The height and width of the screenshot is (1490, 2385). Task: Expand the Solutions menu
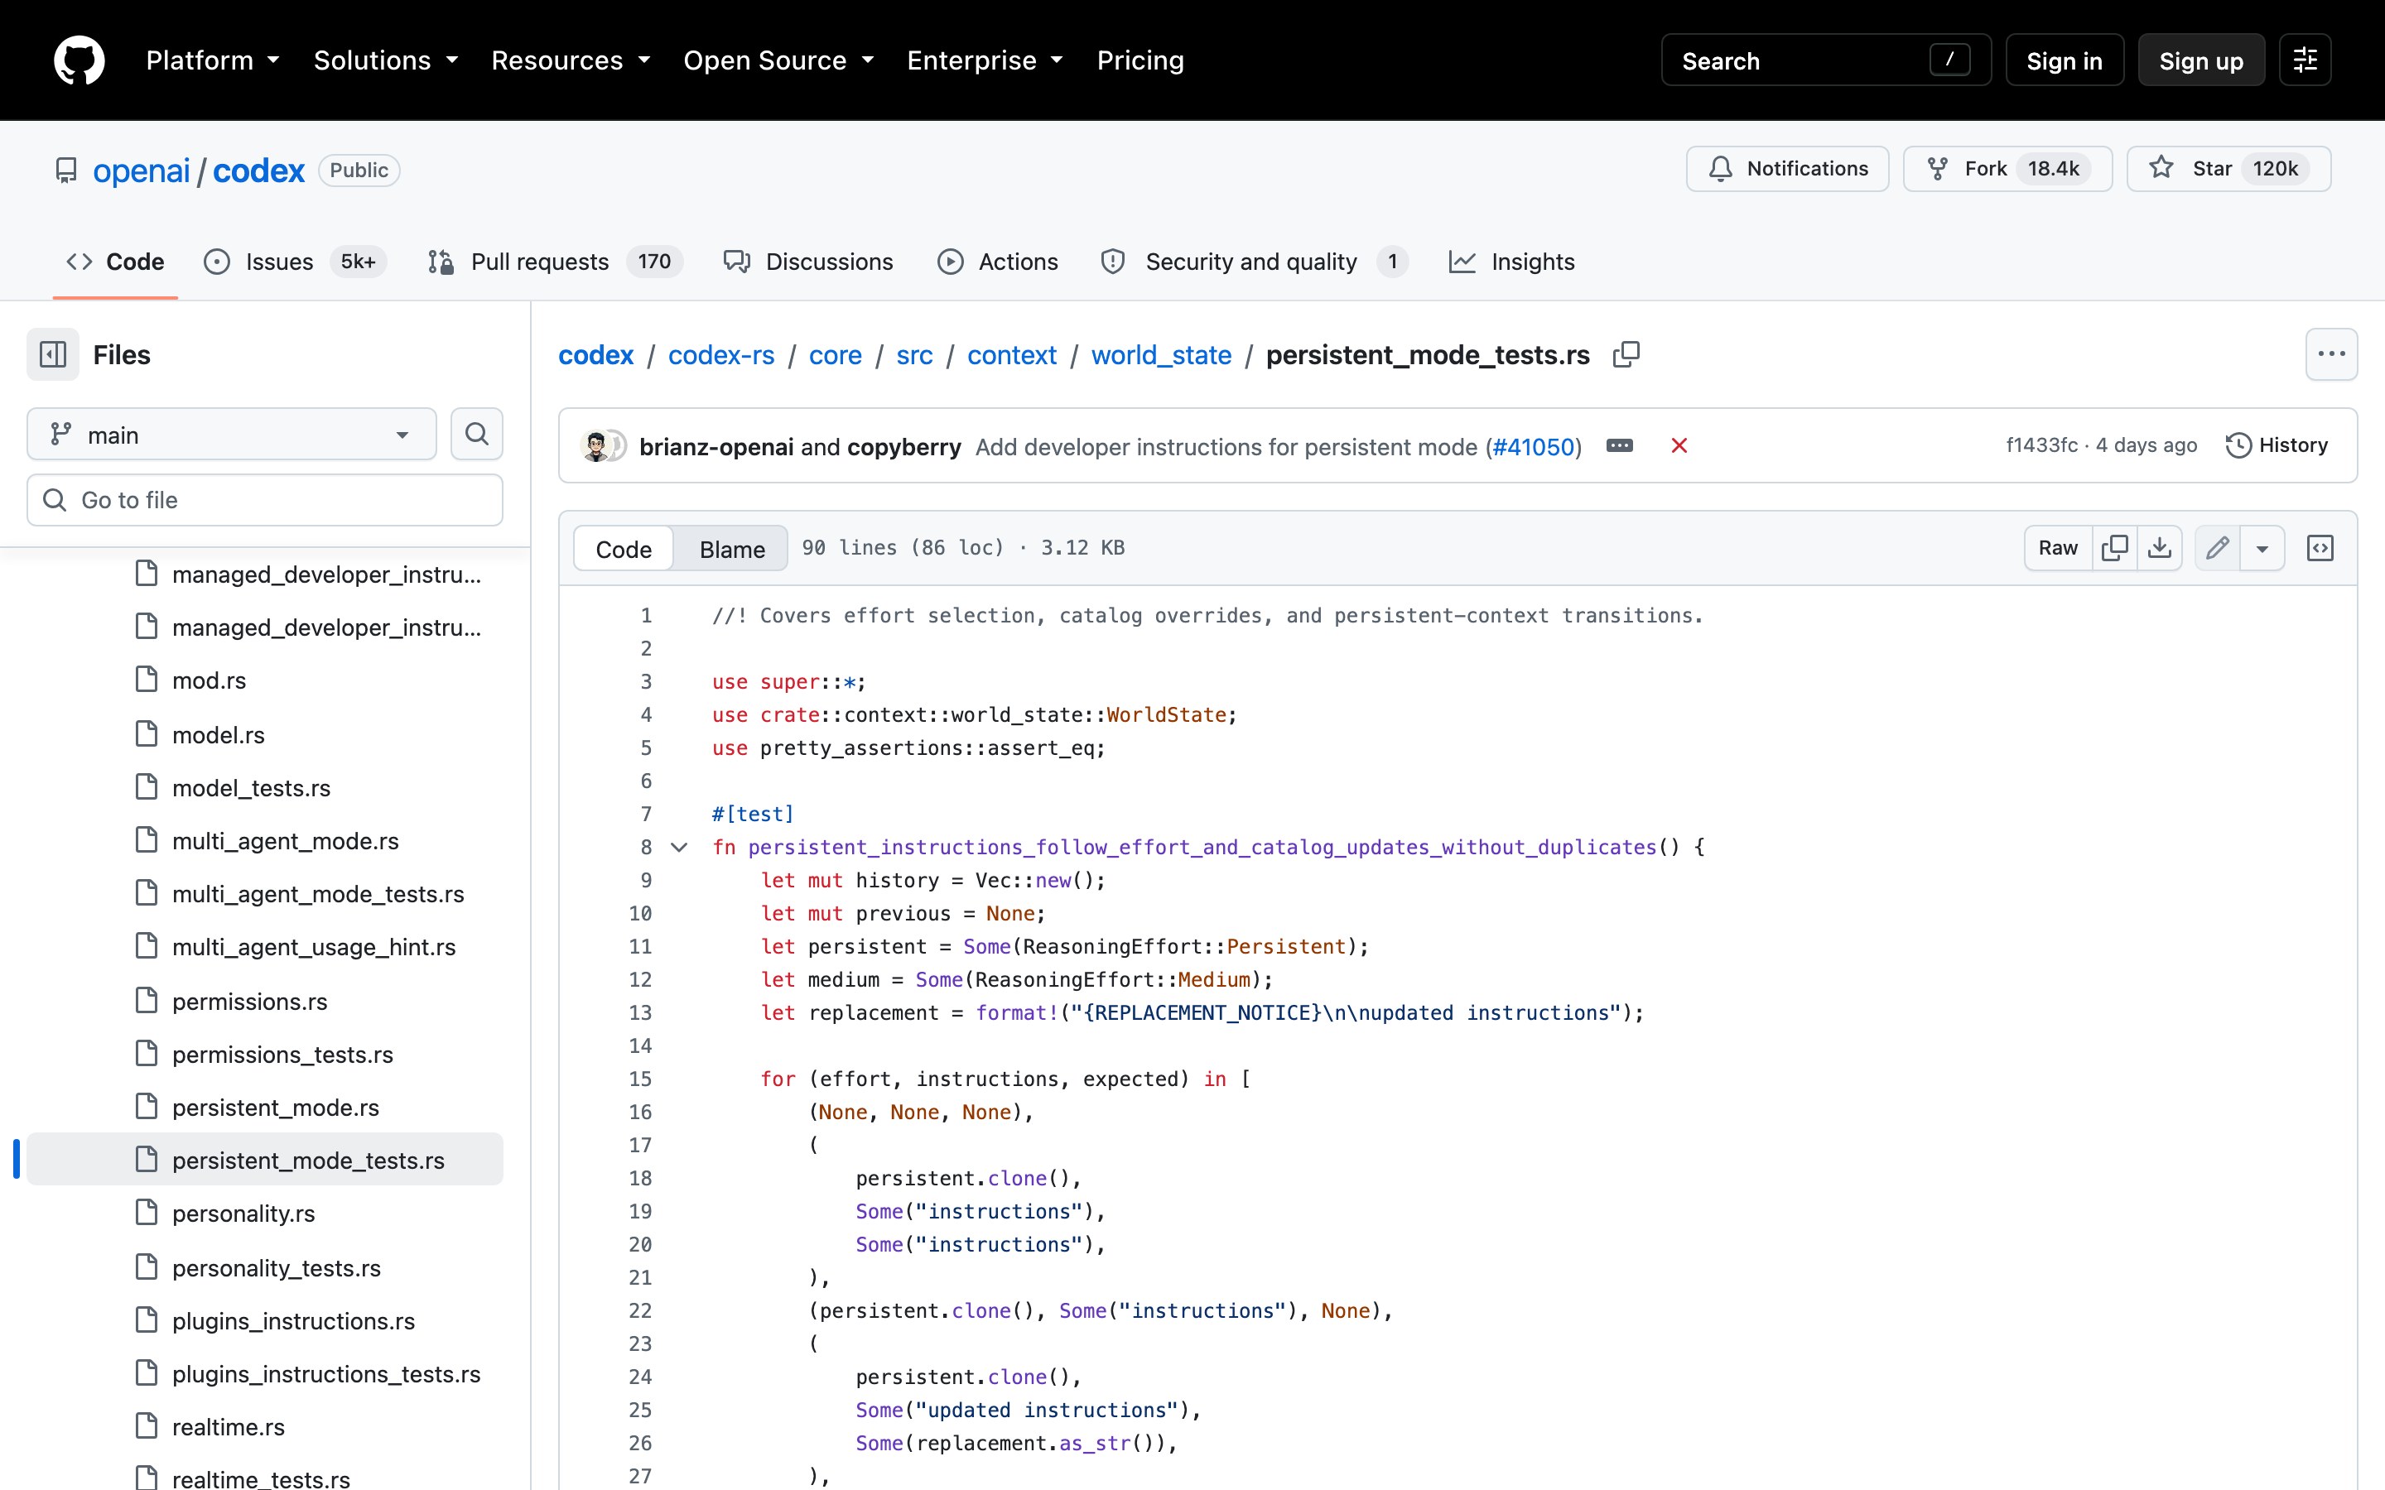pos(387,61)
